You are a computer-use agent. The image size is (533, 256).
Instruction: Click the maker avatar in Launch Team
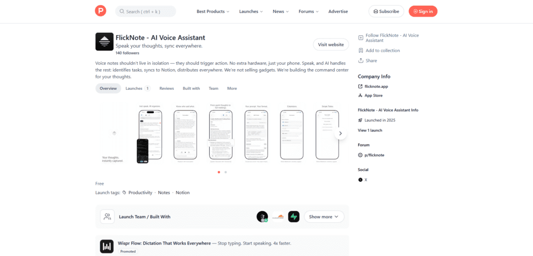pos(262,217)
